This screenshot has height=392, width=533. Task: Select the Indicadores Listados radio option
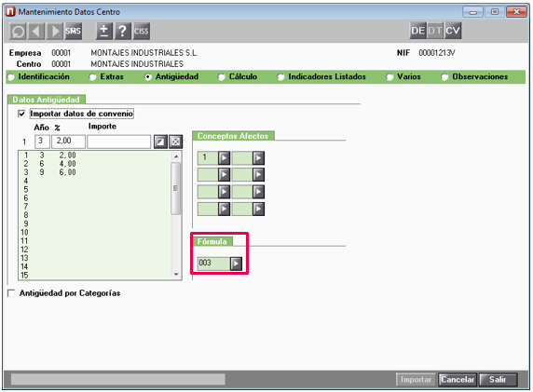(x=280, y=77)
